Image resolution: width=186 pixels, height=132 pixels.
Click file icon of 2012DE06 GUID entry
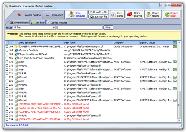(x=16, y=104)
